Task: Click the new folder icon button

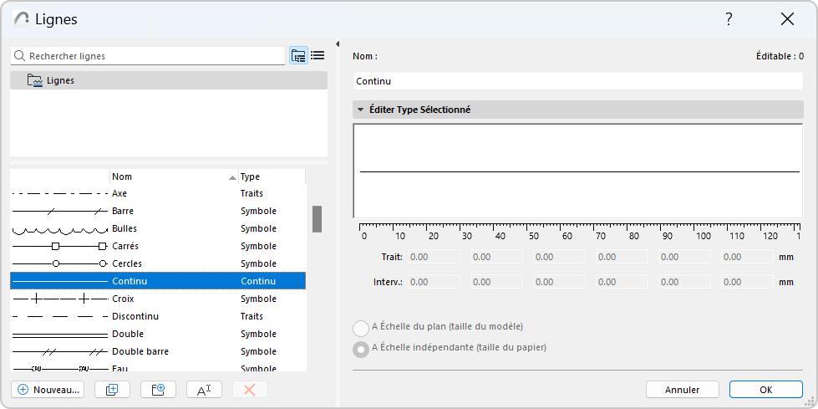Action: 158,389
